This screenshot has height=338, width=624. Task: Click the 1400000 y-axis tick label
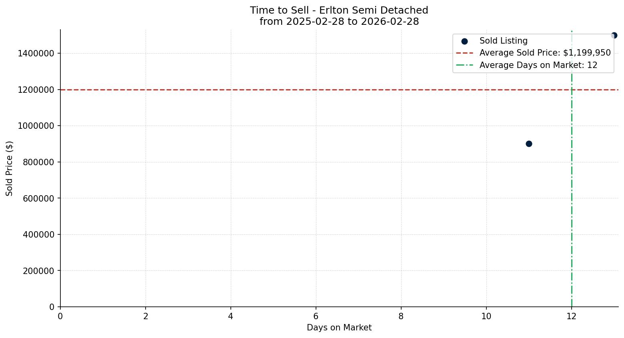click(36, 53)
